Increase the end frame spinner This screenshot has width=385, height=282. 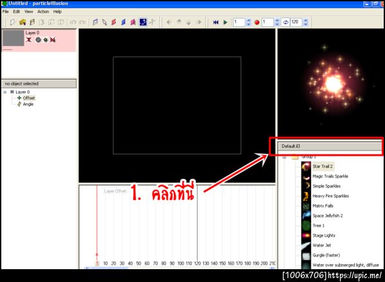pos(305,21)
